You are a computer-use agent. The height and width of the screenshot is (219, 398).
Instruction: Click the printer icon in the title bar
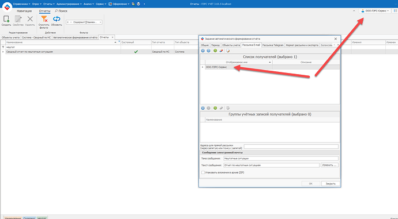[138, 4]
